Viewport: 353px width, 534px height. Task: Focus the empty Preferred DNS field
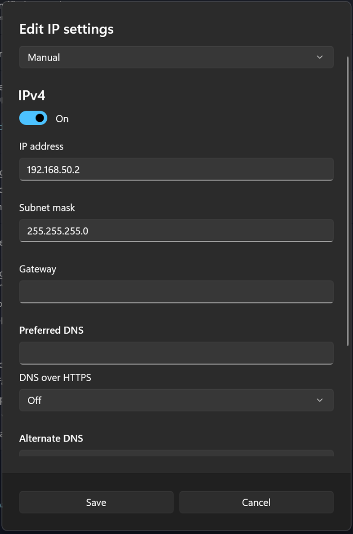pyautogui.click(x=176, y=353)
